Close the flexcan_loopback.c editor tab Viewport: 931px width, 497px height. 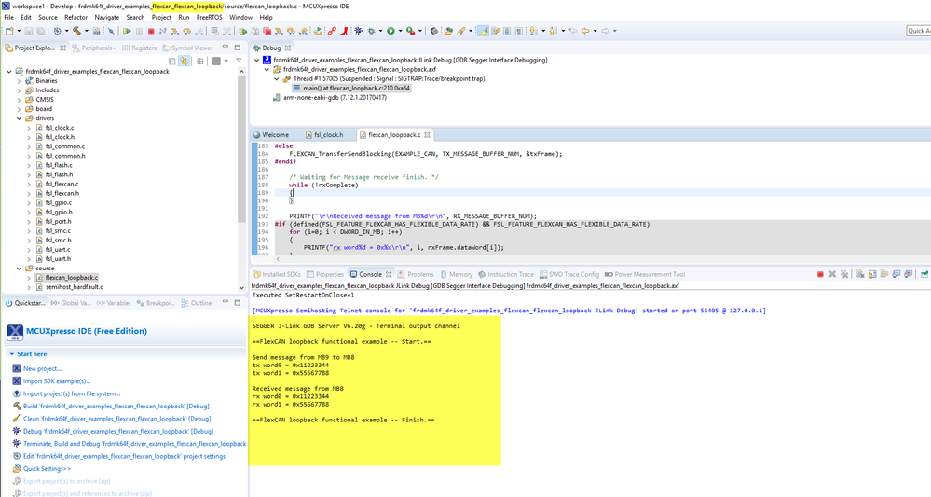(x=427, y=135)
